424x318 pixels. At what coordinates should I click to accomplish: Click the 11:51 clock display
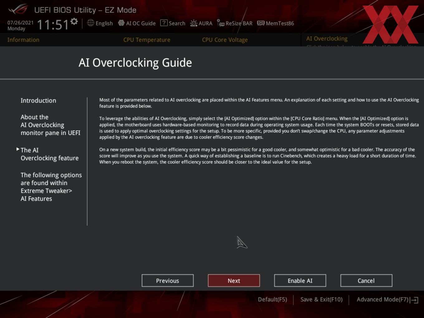click(x=53, y=25)
